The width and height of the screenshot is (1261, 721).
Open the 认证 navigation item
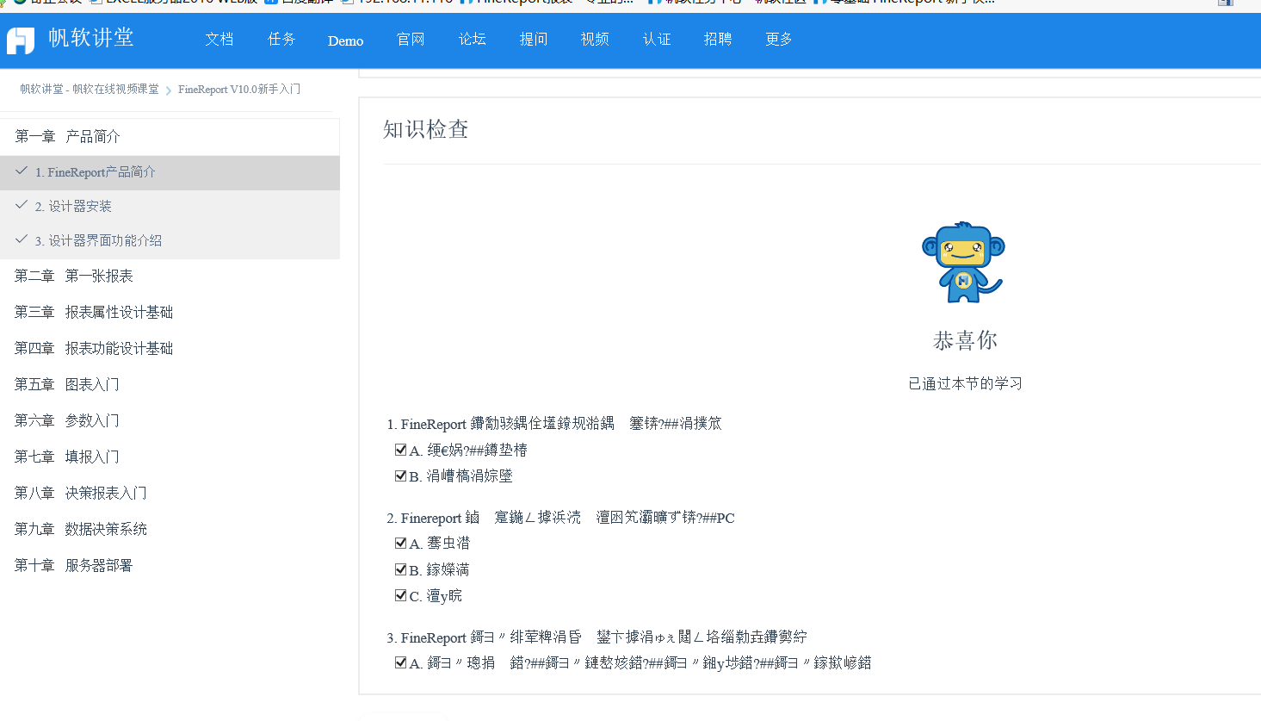(x=657, y=39)
